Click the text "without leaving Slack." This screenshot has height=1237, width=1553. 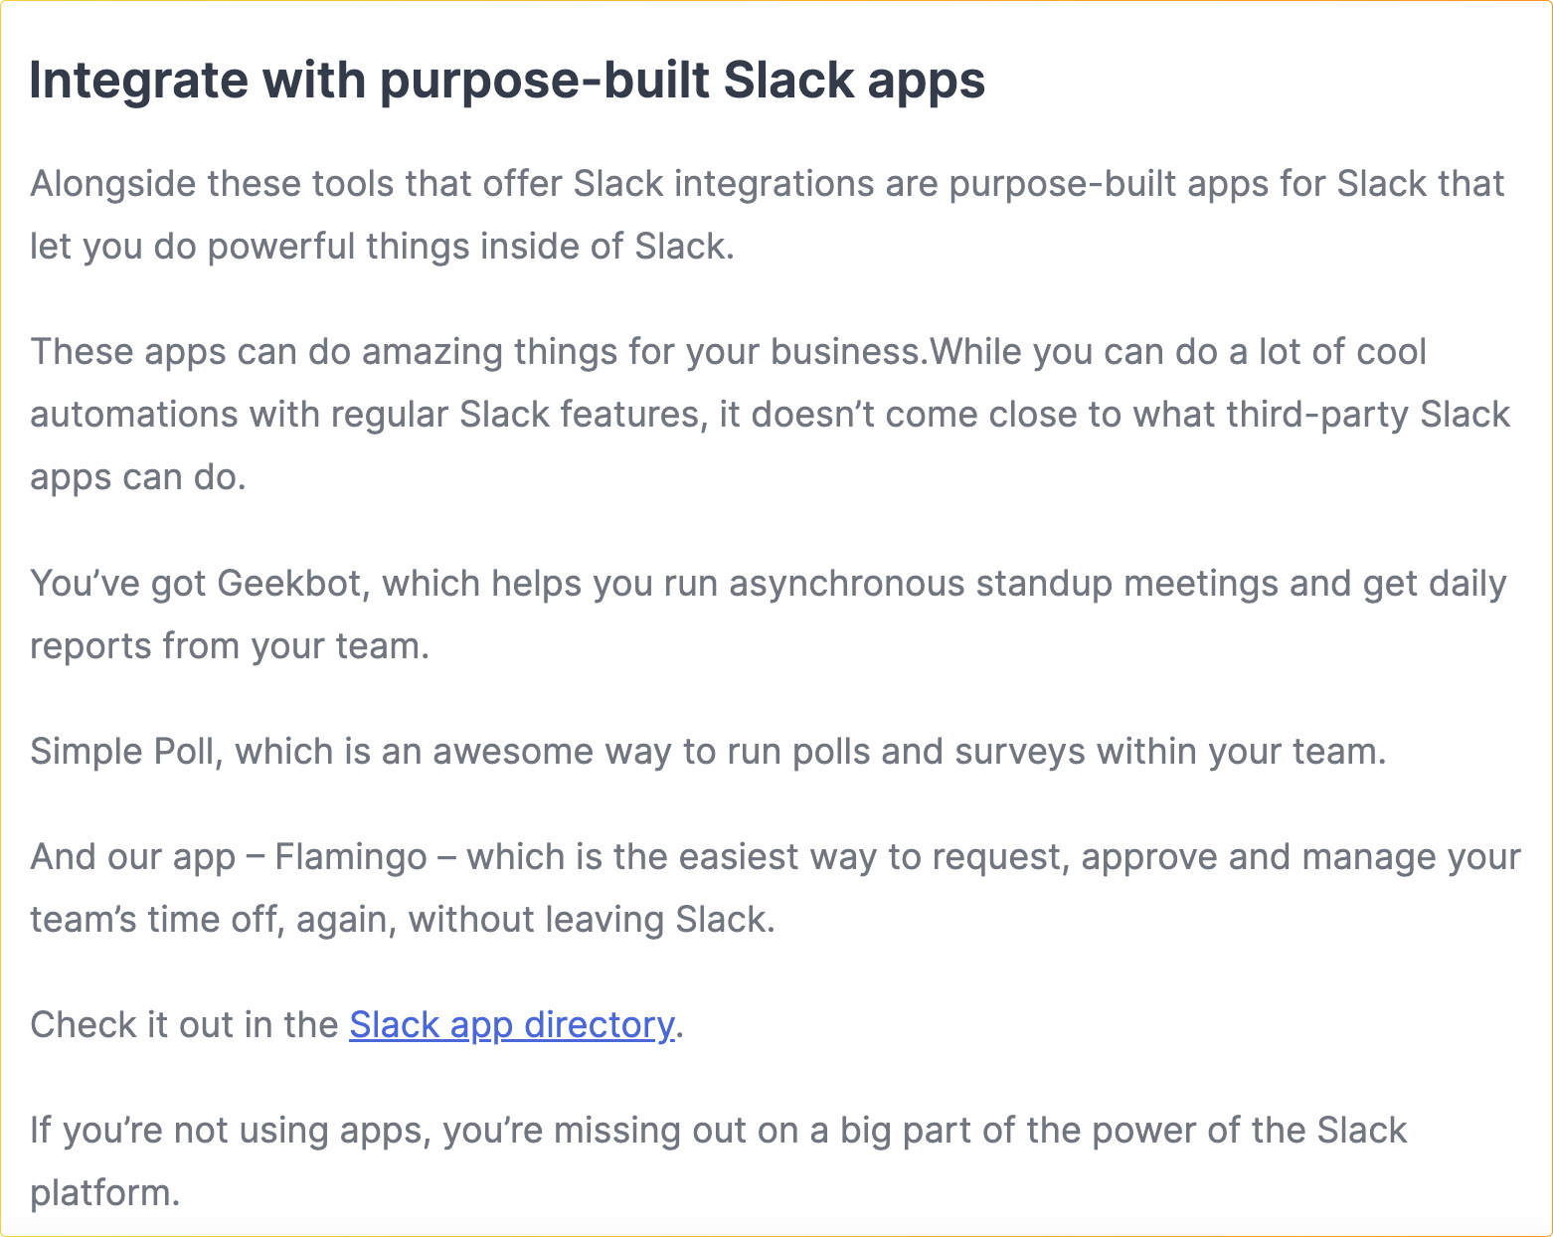tap(591, 920)
